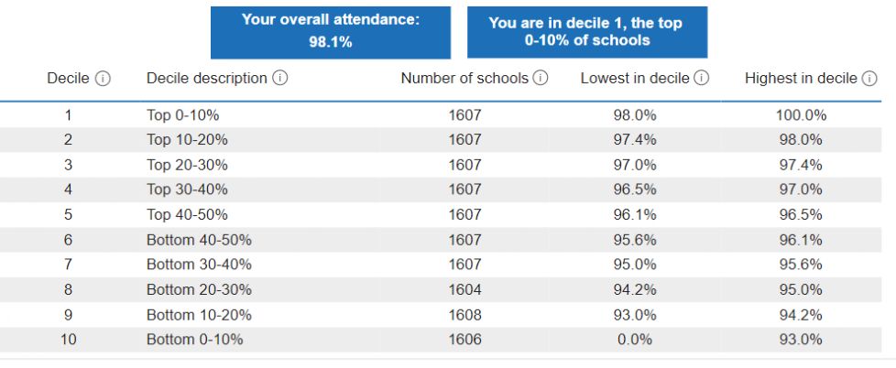Click the Lowest in decile header

tap(635, 78)
